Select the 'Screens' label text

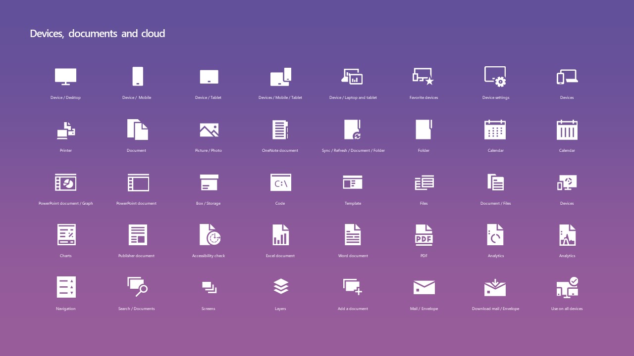click(x=209, y=309)
